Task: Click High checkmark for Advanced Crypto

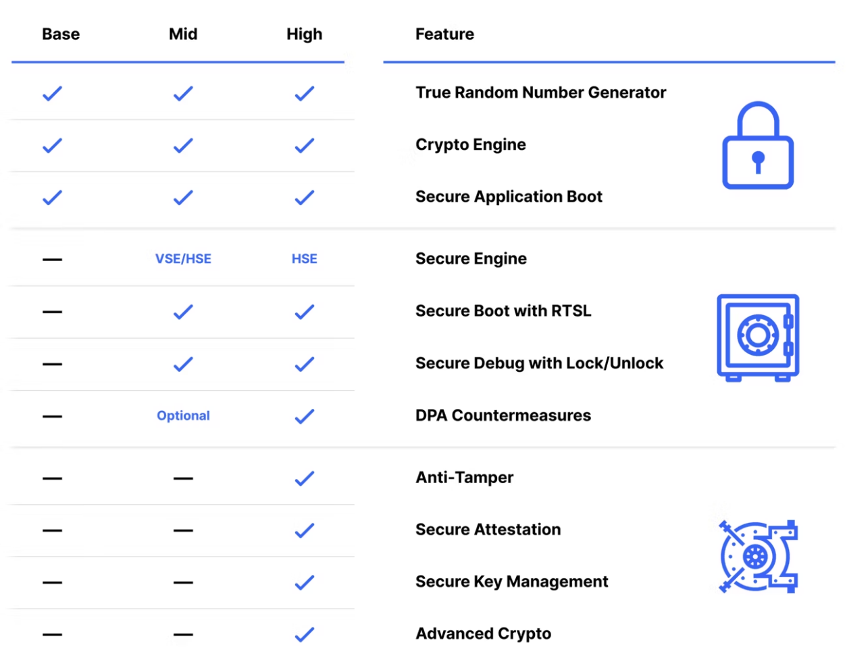Action: [305, 634]
